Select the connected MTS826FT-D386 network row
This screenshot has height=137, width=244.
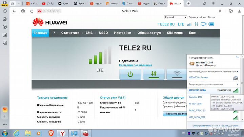[213, 90]
